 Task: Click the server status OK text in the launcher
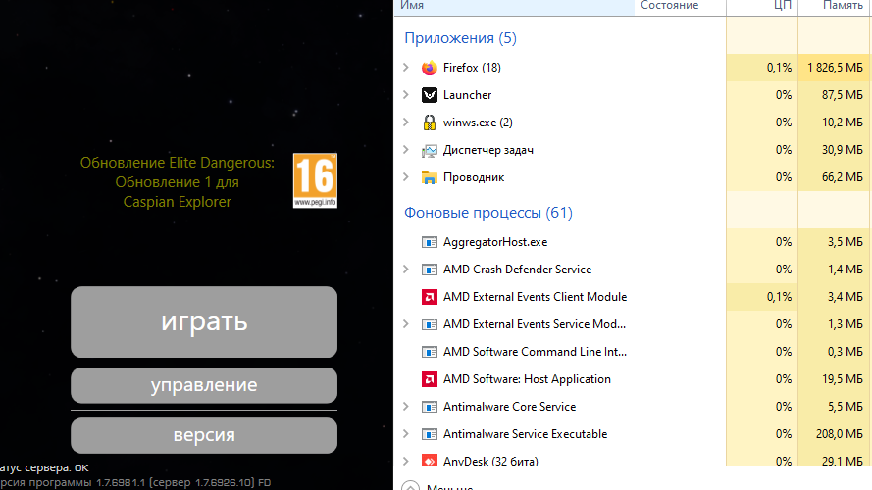44,468
